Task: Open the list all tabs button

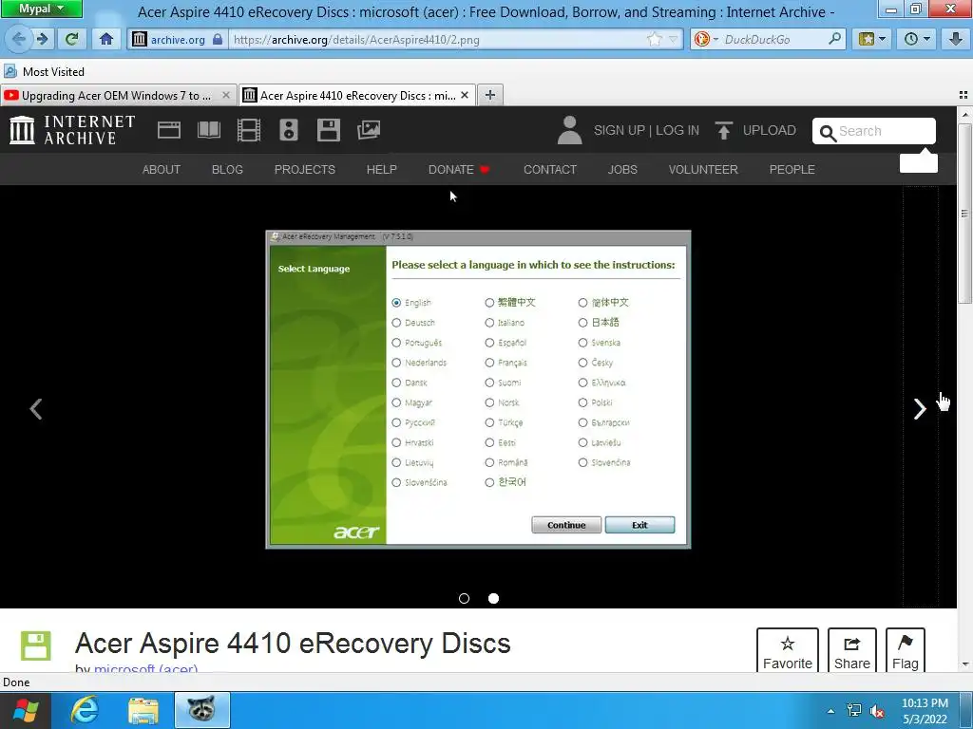Action: coord(963,95)
